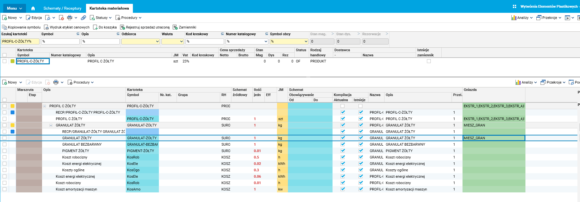The image size is (580, 202).
Task: Click the Szukaj kartoteki search field
Action: (20, 41)
